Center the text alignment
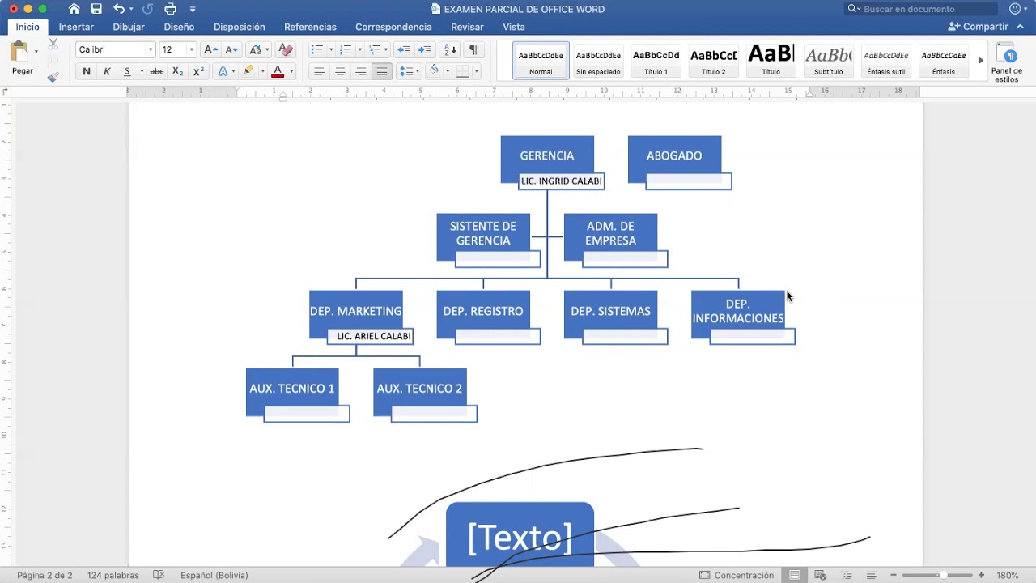This screenshot has height=583, width=1036. click(x=340, y=71)
